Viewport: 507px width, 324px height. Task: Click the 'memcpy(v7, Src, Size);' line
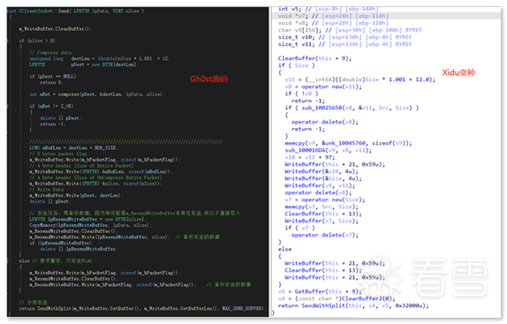(x=322, y=207)
